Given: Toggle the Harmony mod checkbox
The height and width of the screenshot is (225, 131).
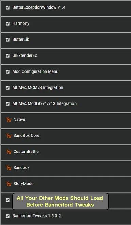Looking at the screenshot, I should (x=7, y=23).
